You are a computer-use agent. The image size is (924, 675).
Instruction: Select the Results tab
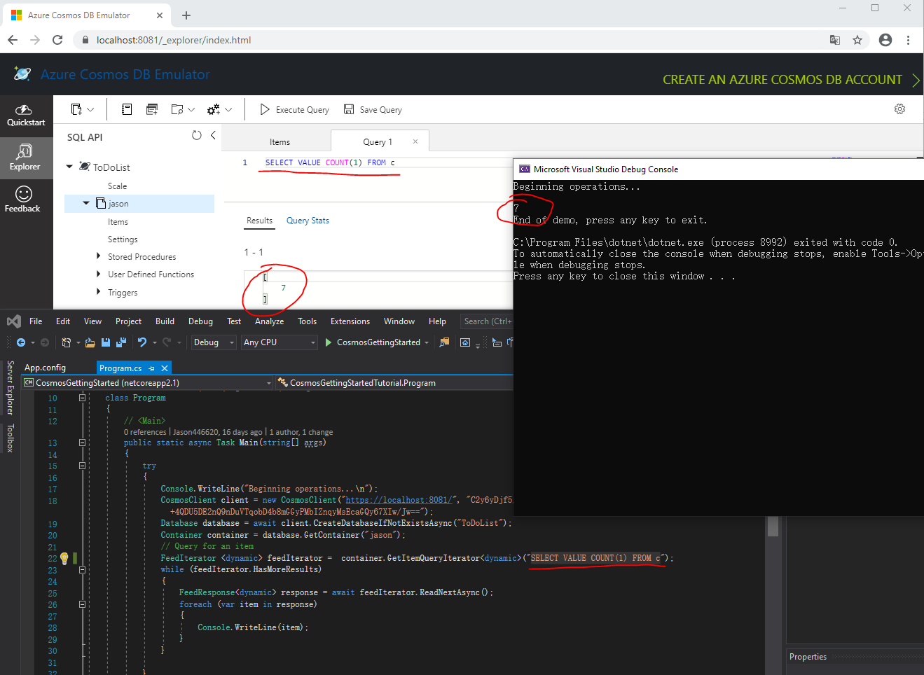pos(259,221)
